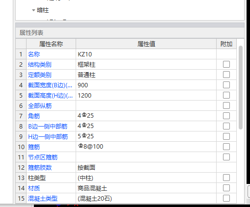Click the 截面宽度(B边) property label

tap(50, 85)
